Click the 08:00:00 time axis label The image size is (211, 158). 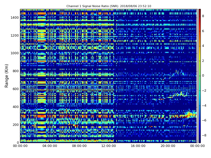tap(79, 146)
